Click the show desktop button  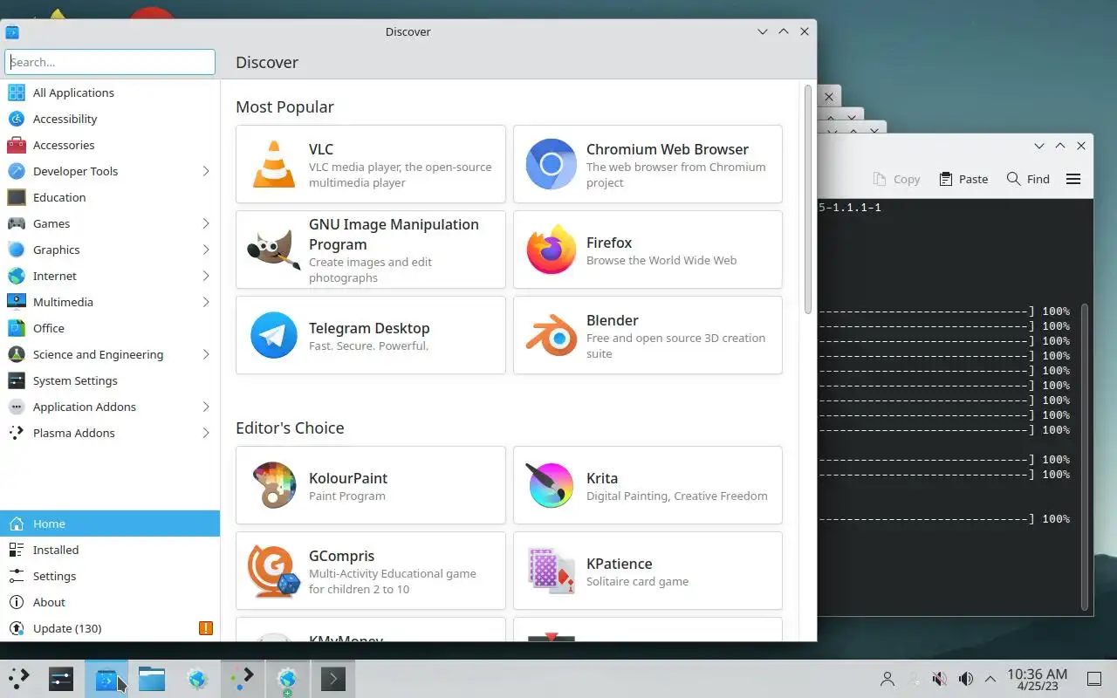(x=1094, y=679)
